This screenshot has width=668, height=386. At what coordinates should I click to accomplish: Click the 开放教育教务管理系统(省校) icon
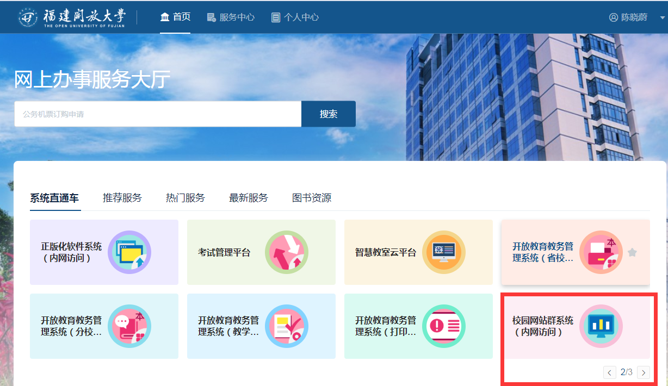point(601,252)
